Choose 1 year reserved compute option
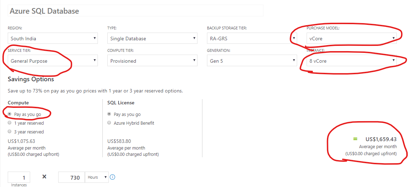 coord(9,123)
